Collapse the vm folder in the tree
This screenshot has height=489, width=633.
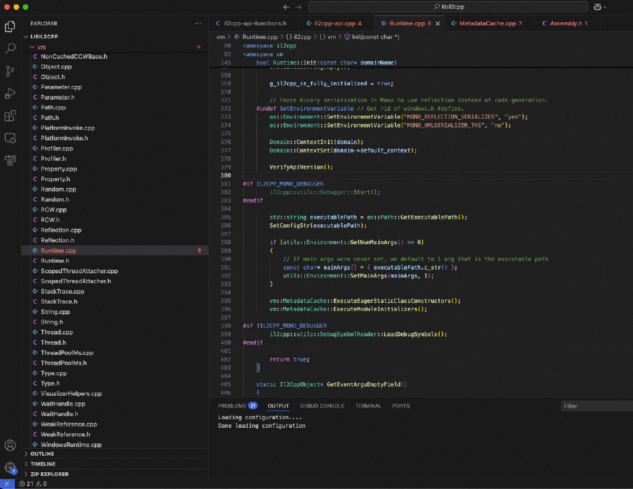click(41, 47)
